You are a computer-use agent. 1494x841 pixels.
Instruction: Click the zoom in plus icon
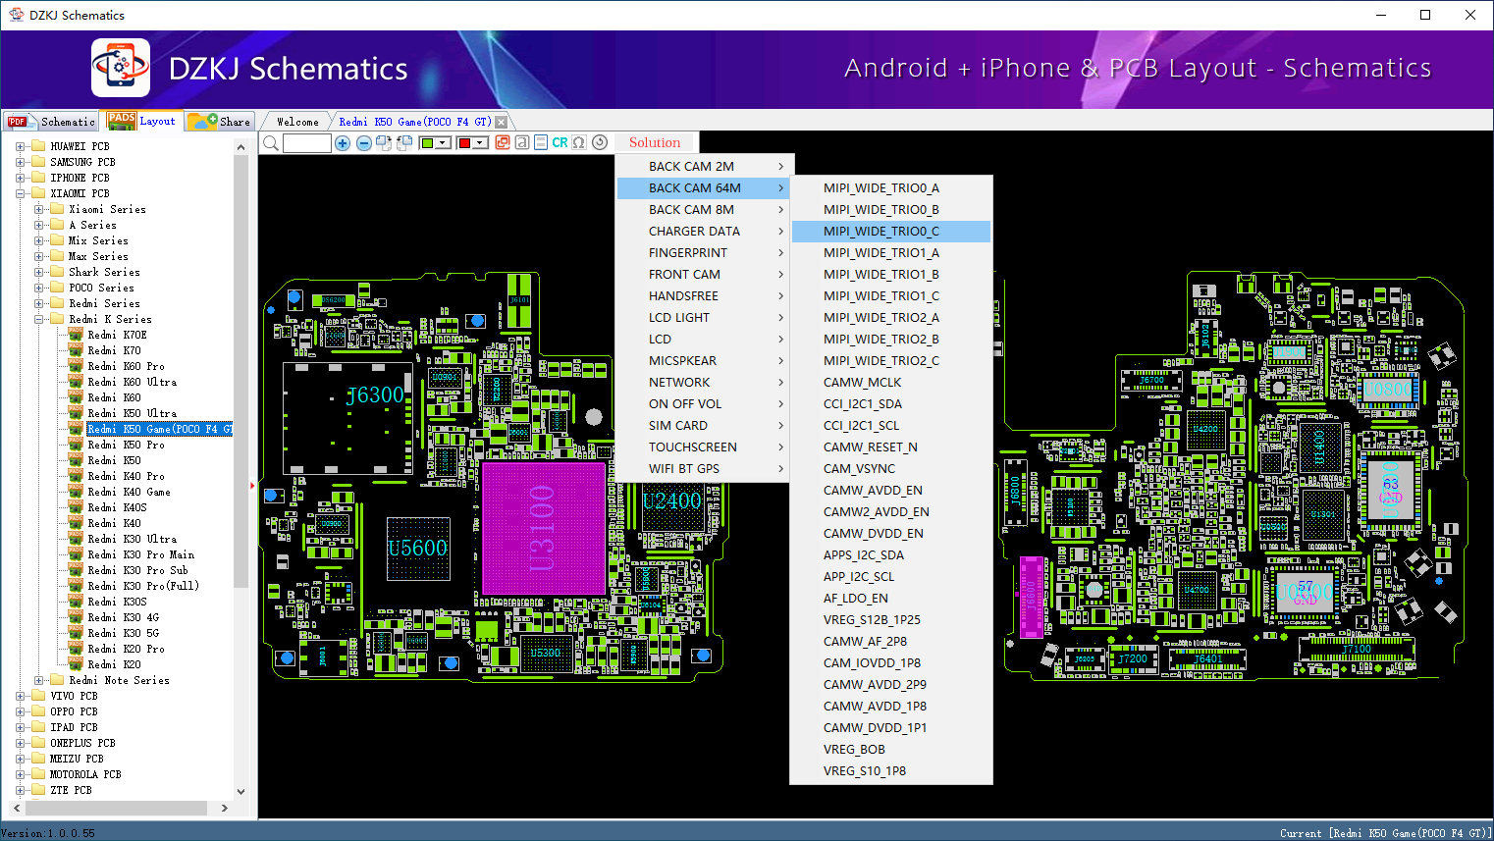343,143
